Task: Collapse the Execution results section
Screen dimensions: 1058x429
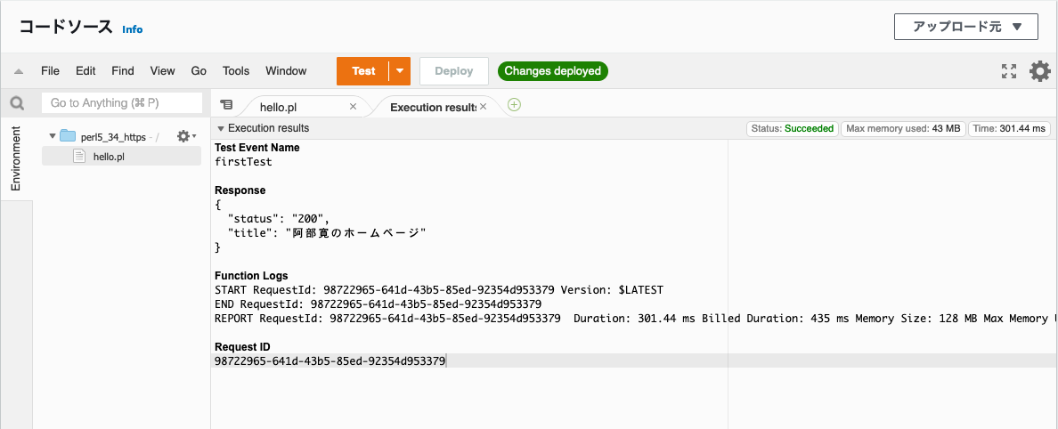Action: click(x=220, y=129)
